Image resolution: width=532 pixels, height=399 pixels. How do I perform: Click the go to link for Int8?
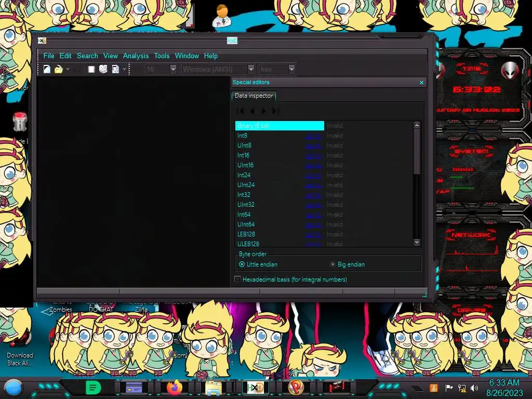(x=313, y=136)
